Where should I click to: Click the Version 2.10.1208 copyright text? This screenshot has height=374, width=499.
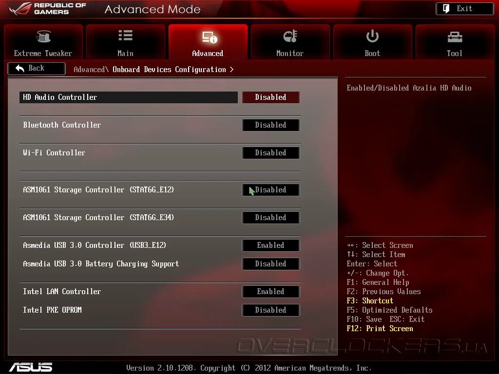point(249,368)
